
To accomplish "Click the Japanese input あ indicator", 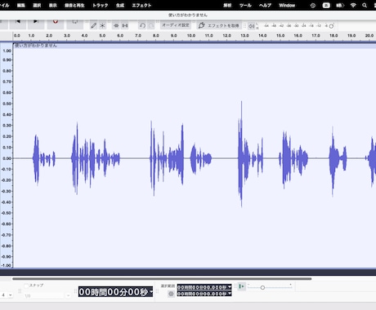I will pos(326,5).
